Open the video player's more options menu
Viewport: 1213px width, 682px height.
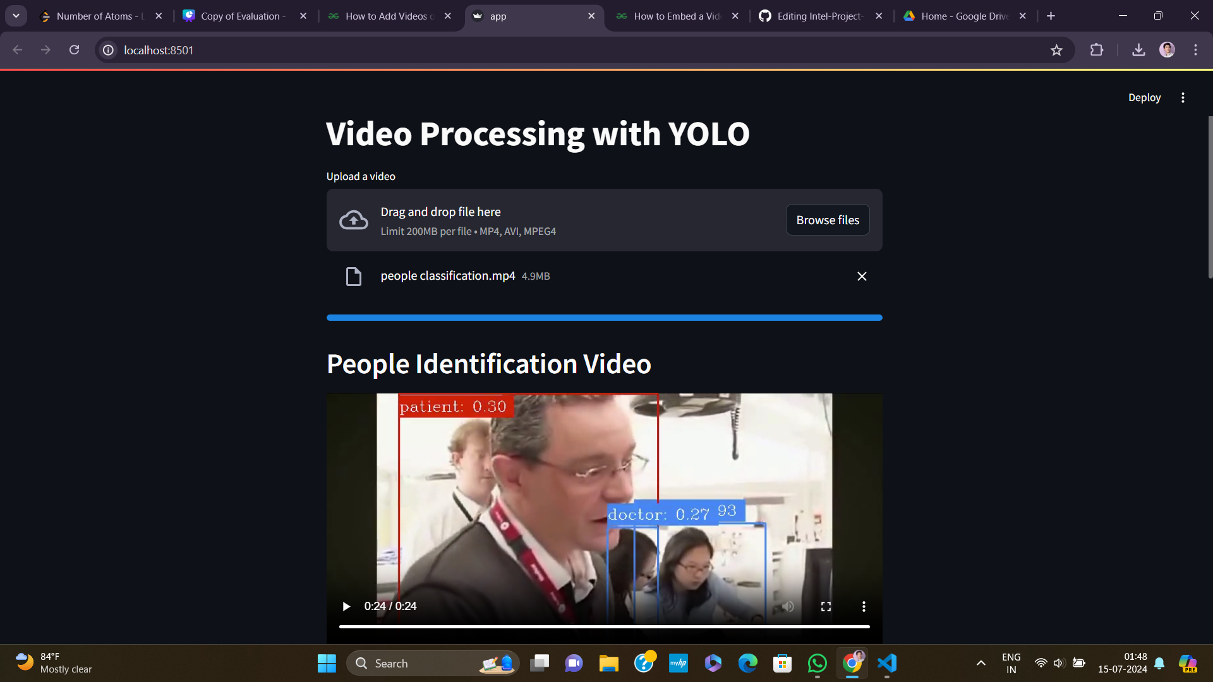[864, 606]
